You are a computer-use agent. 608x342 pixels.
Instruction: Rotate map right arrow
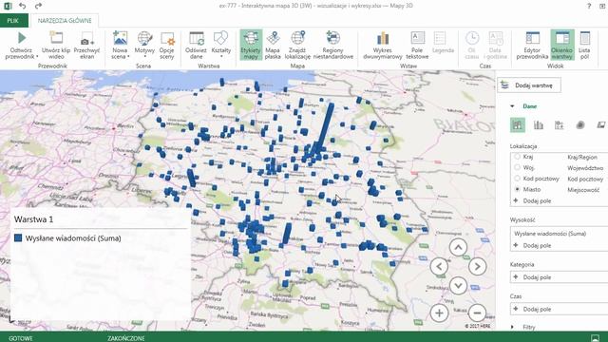tap(477, 266)
